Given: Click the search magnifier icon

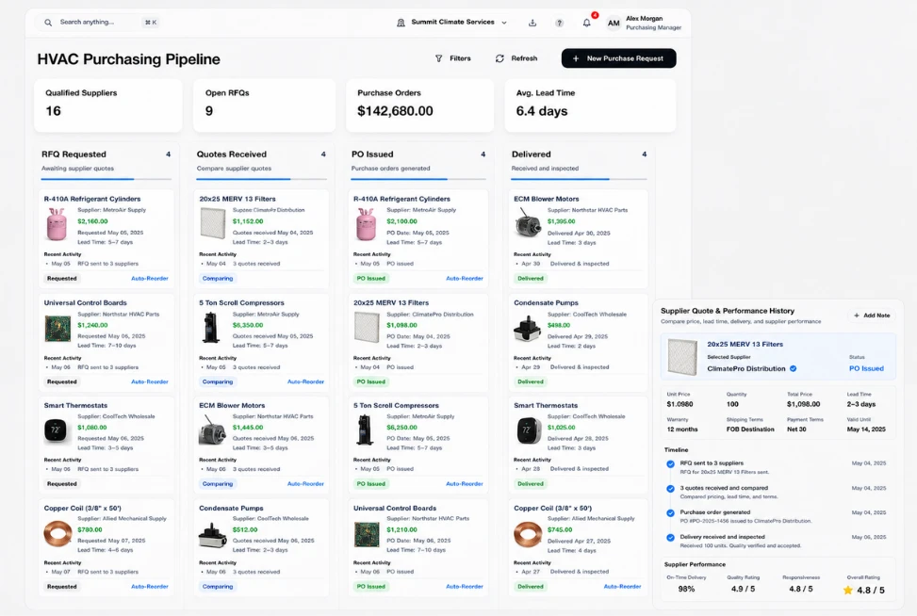Looking at the screenshot, I should coord(48,23).
